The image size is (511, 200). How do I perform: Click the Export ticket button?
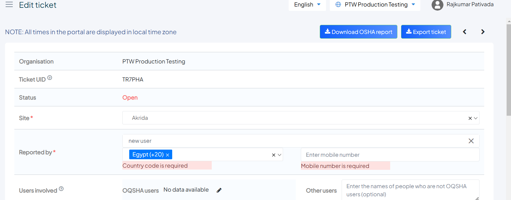[x=426, y=32]
